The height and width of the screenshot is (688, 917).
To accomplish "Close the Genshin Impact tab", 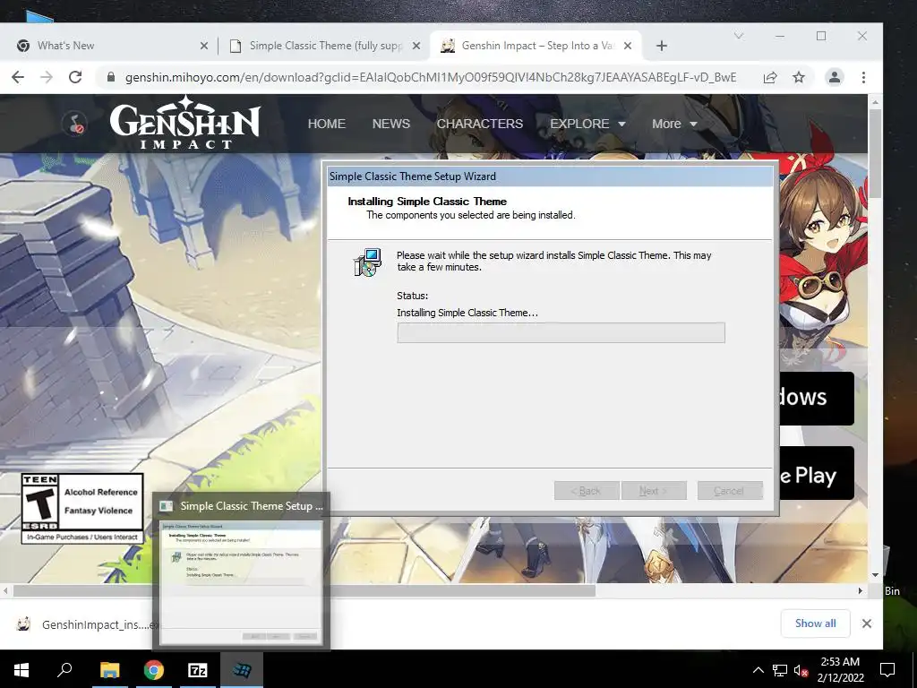I will pyautogui.click(x=628, y=46).
